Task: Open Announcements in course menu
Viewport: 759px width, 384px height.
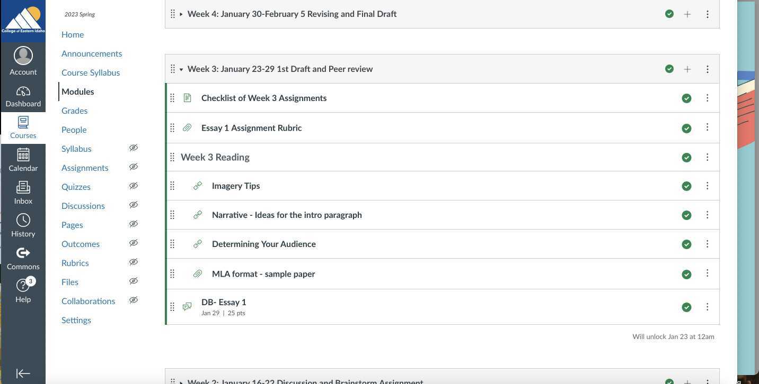Action: 92,53
